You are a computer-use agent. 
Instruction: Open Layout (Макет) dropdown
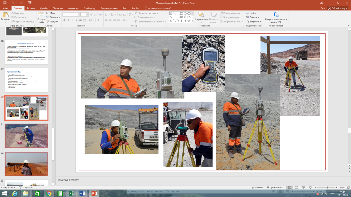coord(52,13)
